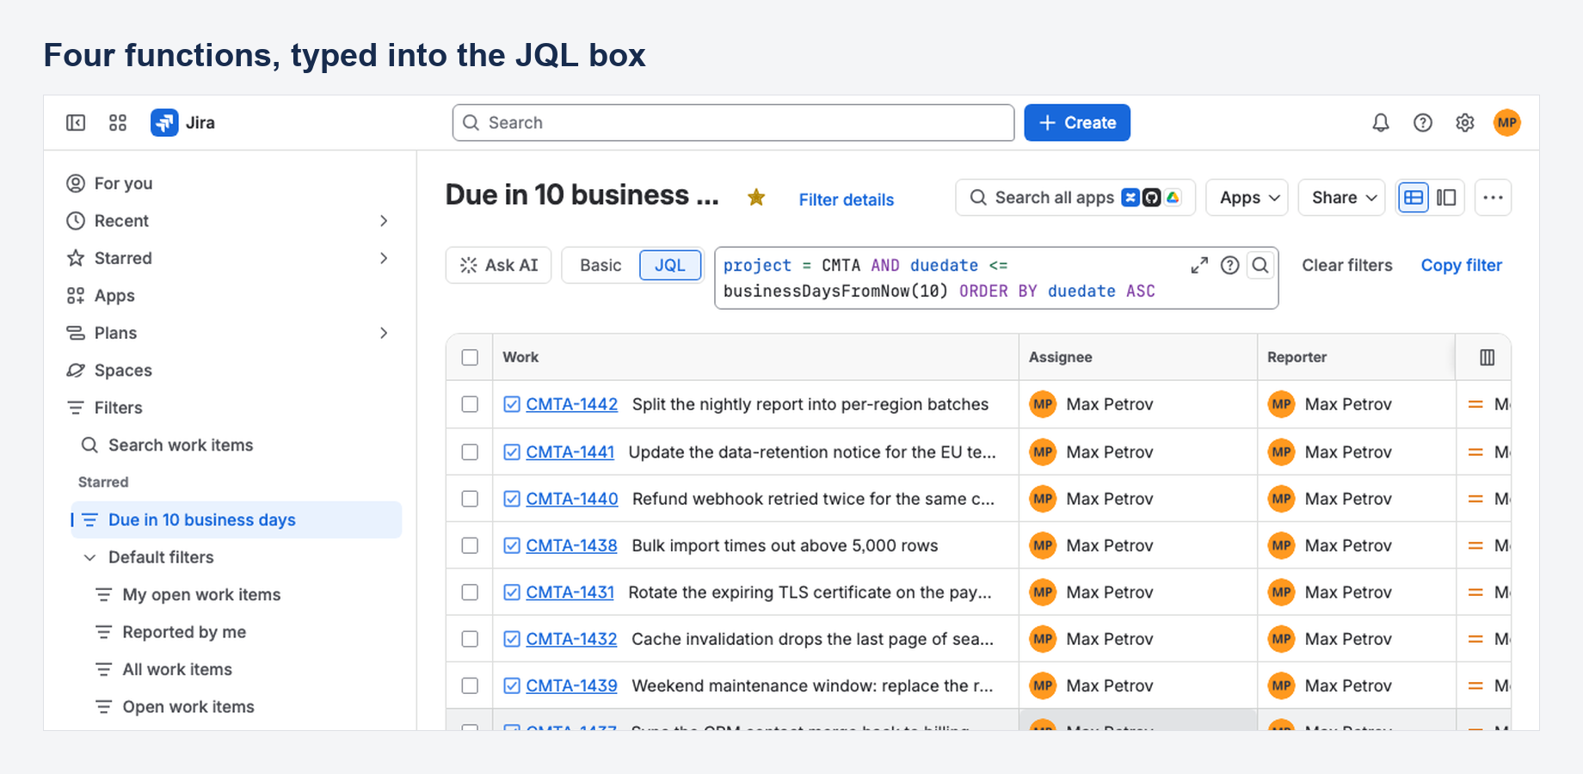
Task: Click the Jira logo
Action: click(182, 123)
